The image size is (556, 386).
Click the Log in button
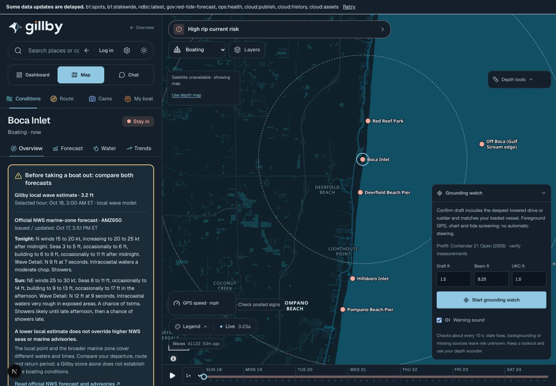point(106,50)
